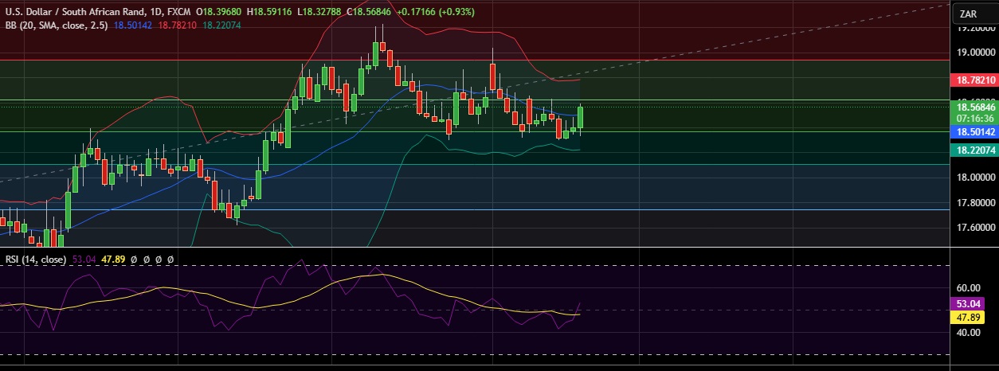Click the red BB upper value 18.78210 in legend
Viewport: 999px width, 371px height.
[178, 25]
